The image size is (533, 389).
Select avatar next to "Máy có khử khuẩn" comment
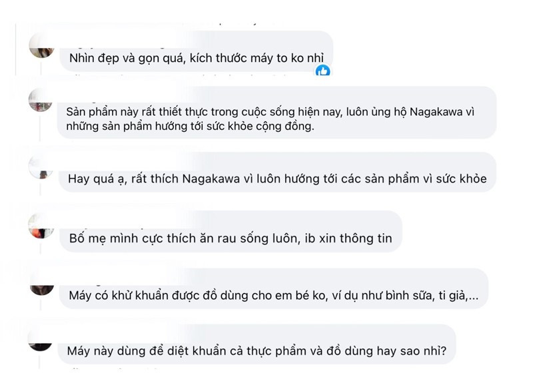pos(41,286)
